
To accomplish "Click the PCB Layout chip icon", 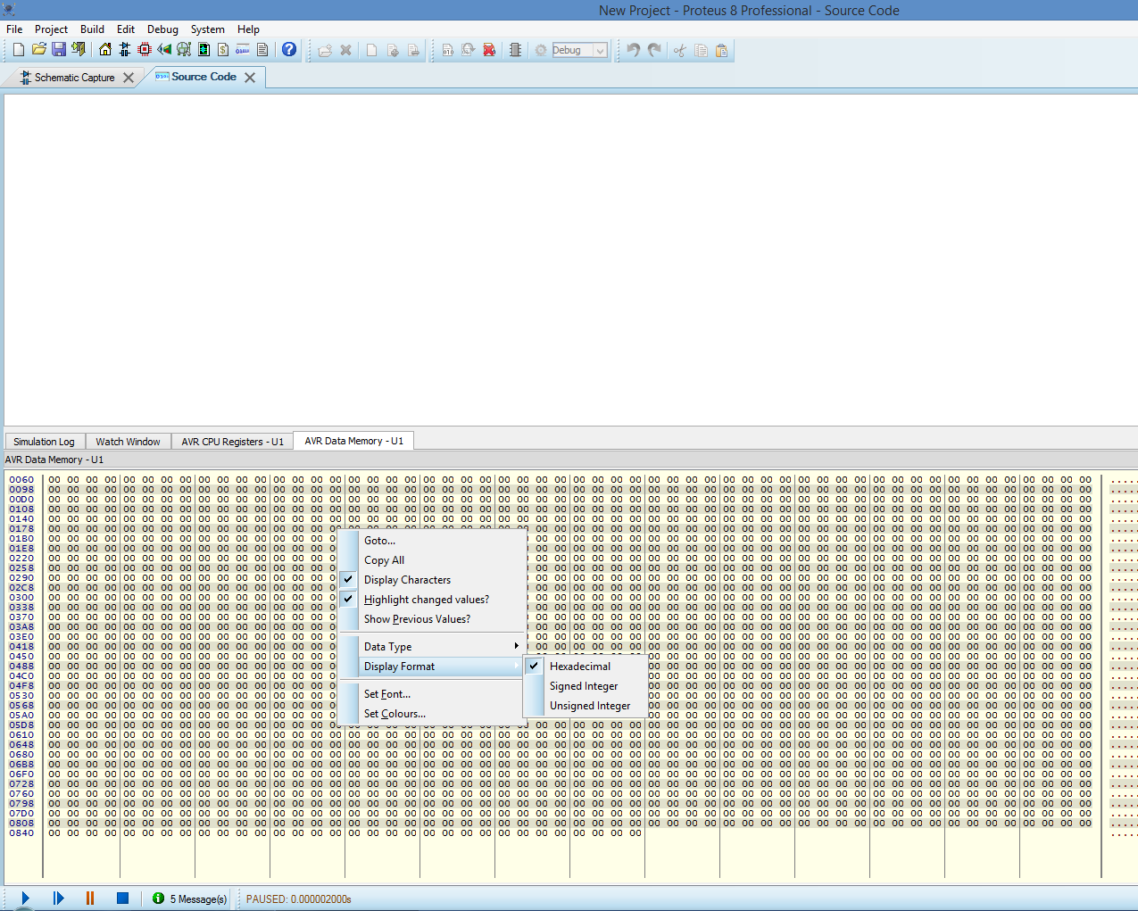I will [x=145, y=50].
